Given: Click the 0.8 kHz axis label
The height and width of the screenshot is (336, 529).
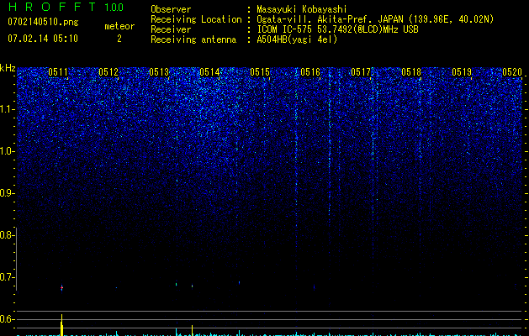Looking at the screenshot, I should (7, 235).
